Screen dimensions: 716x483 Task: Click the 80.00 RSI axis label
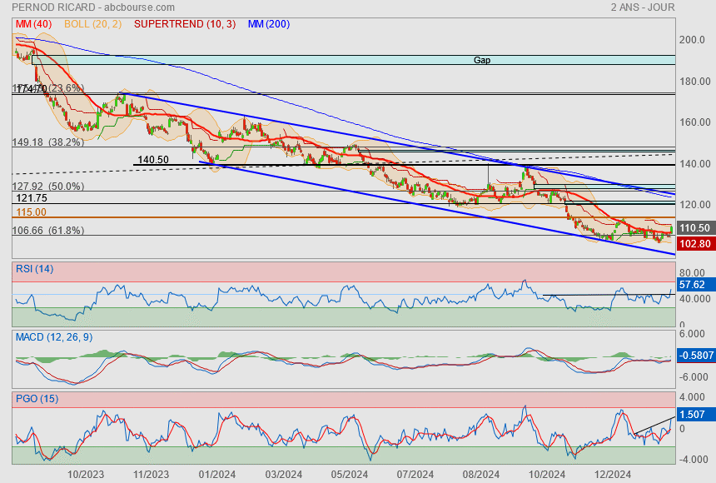[x=692, y=273]
